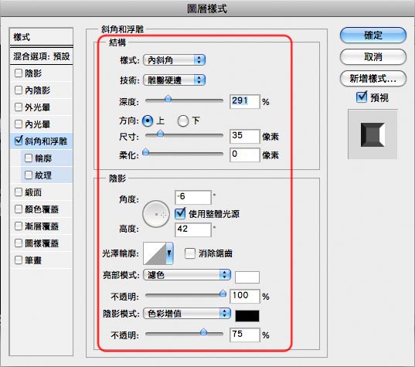Screen dimensions: 415x367
Task: Enable the 圖樣覆蓋 checkbox
Action: point(19,243)
